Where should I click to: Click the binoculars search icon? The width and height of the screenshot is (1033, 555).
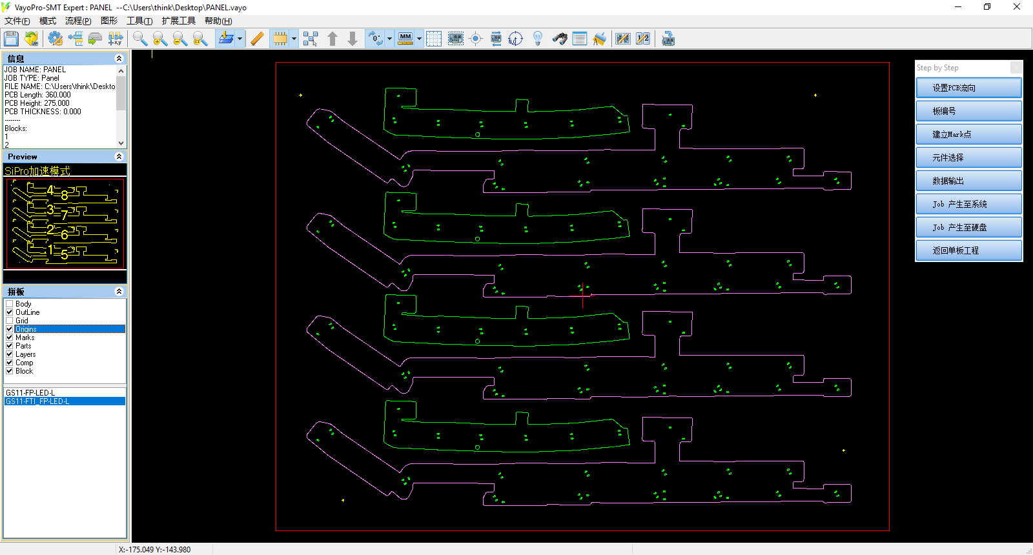[559, 39]
